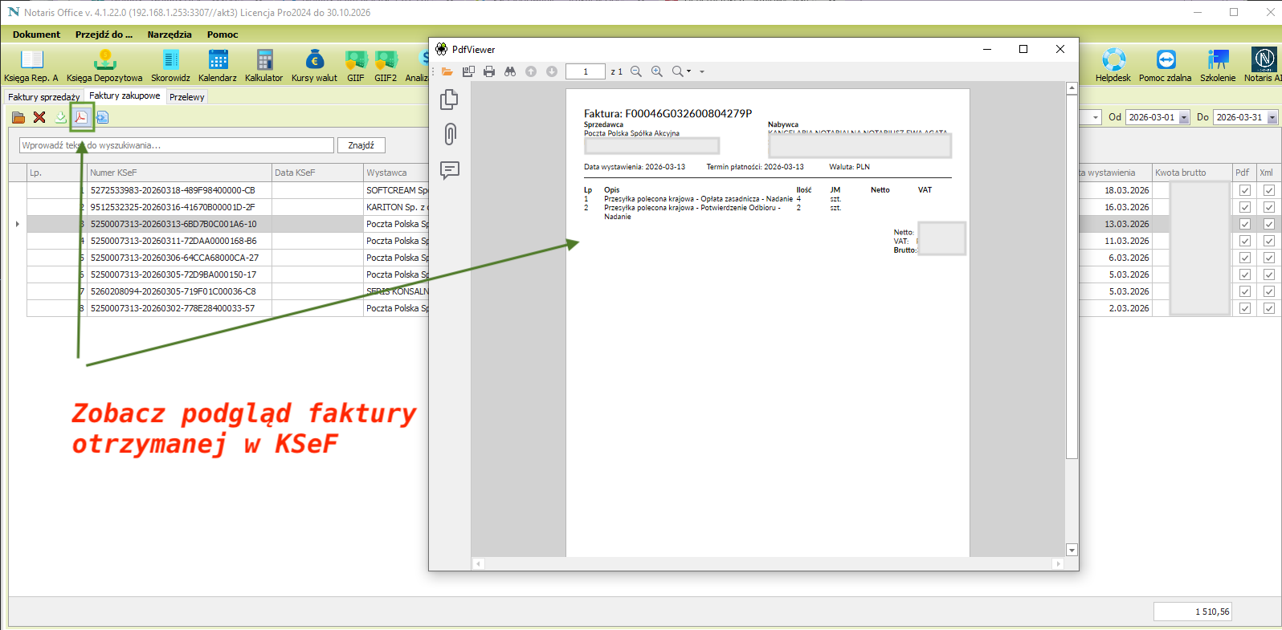Print the document in PdfViewer
The image size is (1282, 630).
(x=489, y=71)
